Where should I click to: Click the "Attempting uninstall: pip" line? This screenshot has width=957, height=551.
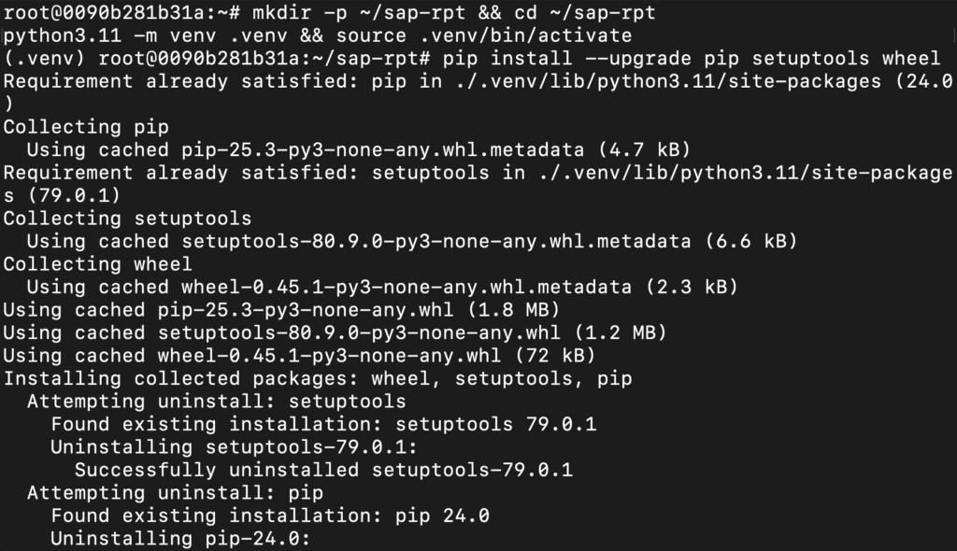[176, 493]
